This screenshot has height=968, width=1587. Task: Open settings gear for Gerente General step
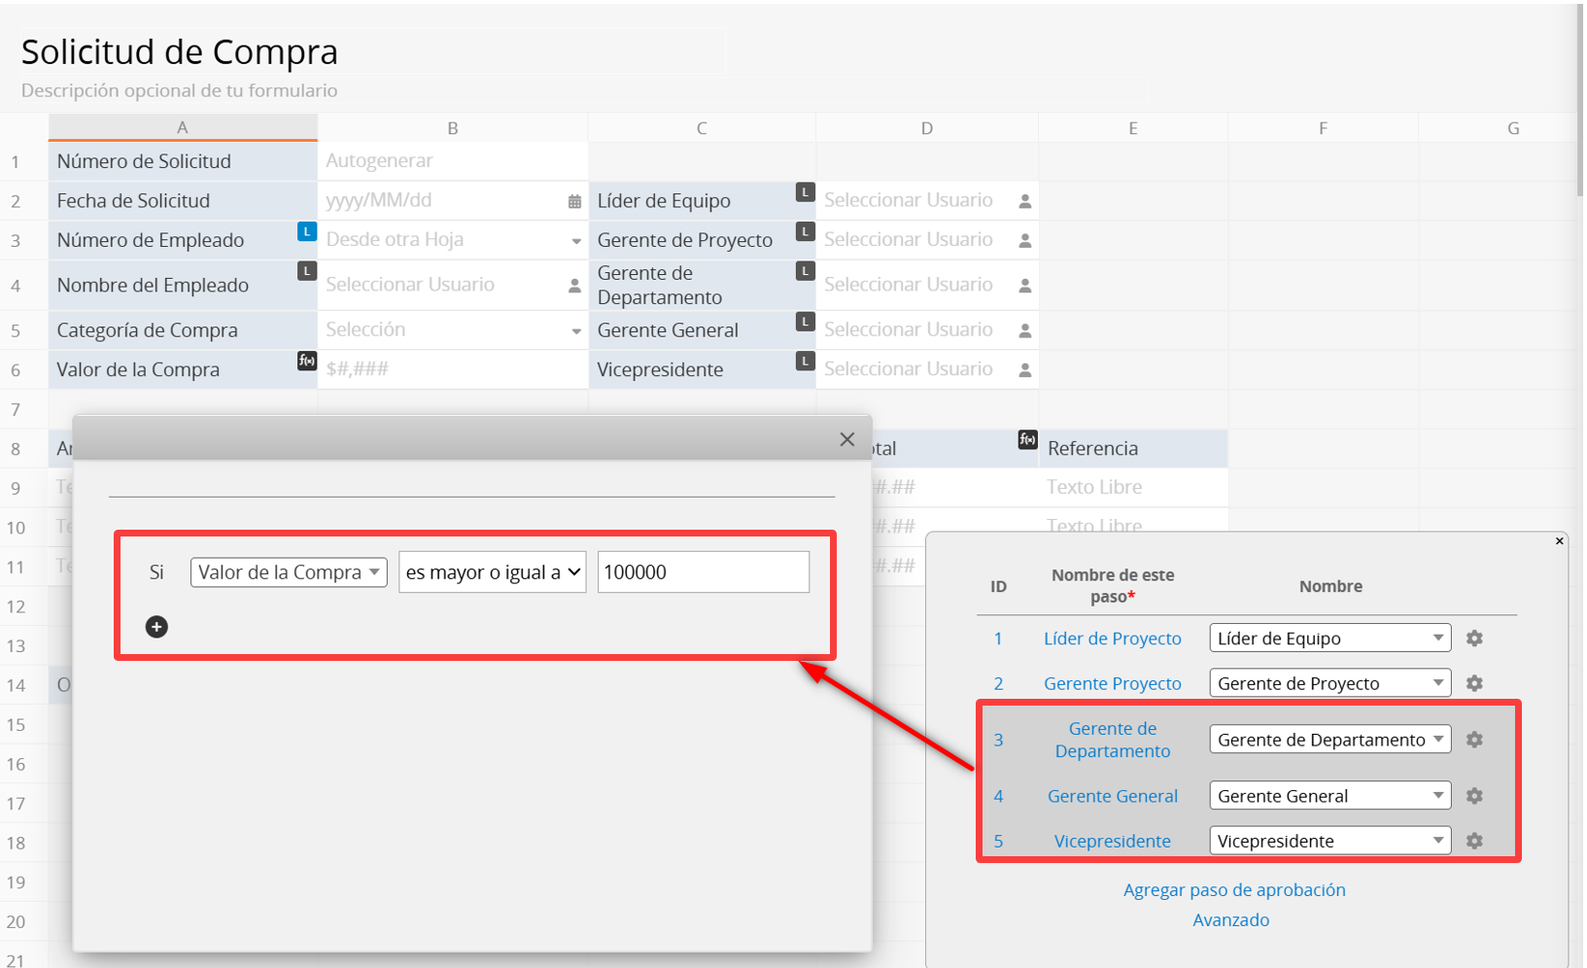(1474, 796)
